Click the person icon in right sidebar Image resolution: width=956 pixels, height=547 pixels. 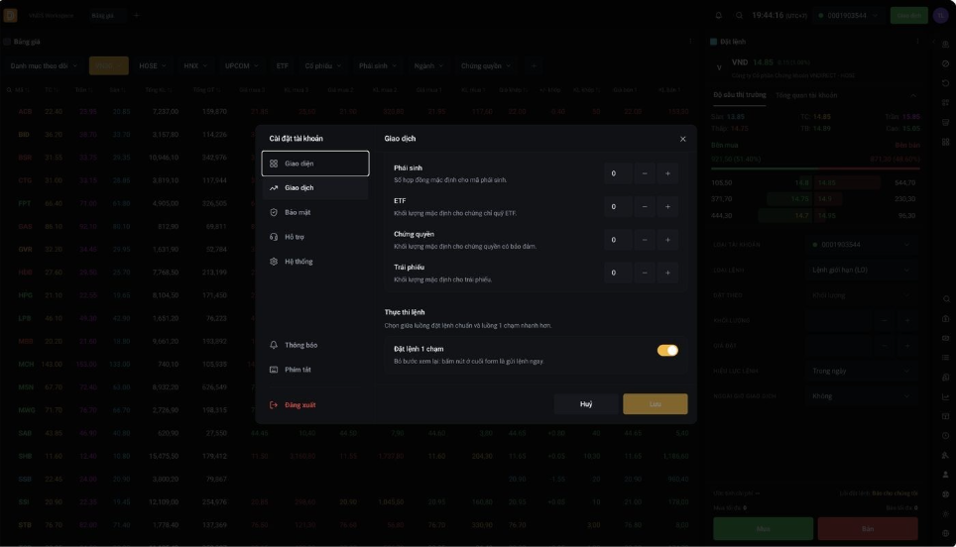[x=946, y=475]
